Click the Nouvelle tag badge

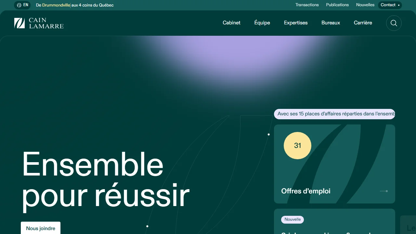pos(292,220)
